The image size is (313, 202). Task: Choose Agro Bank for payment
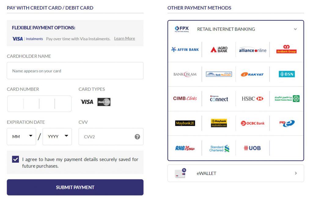tap(219, 49)
